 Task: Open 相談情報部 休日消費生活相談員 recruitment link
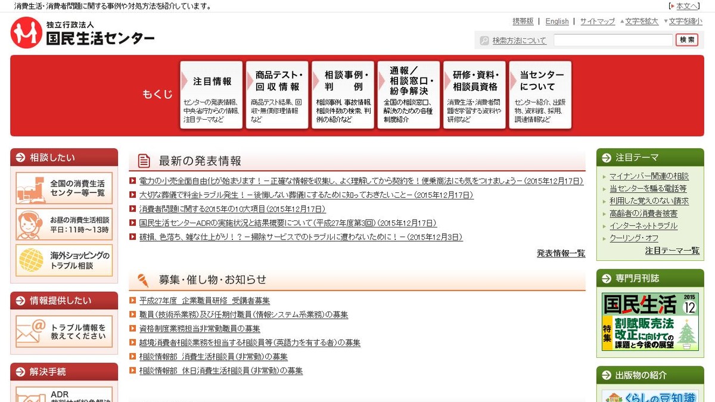221,371
